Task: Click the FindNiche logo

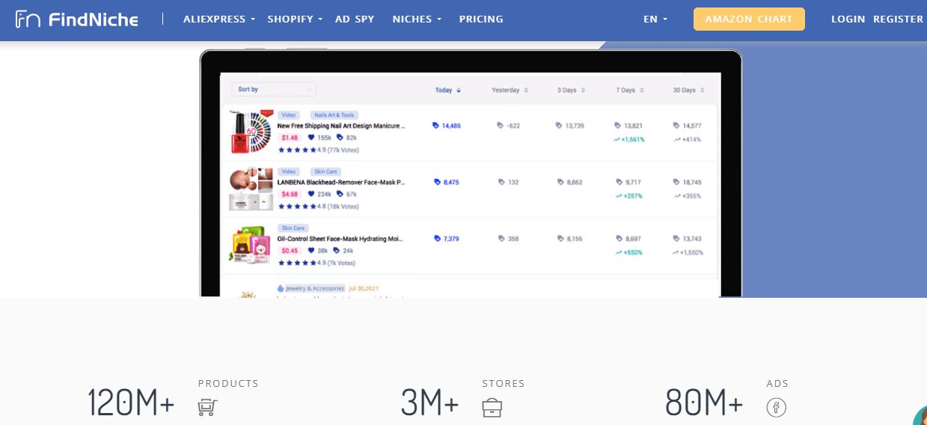Action: [76, 19]
